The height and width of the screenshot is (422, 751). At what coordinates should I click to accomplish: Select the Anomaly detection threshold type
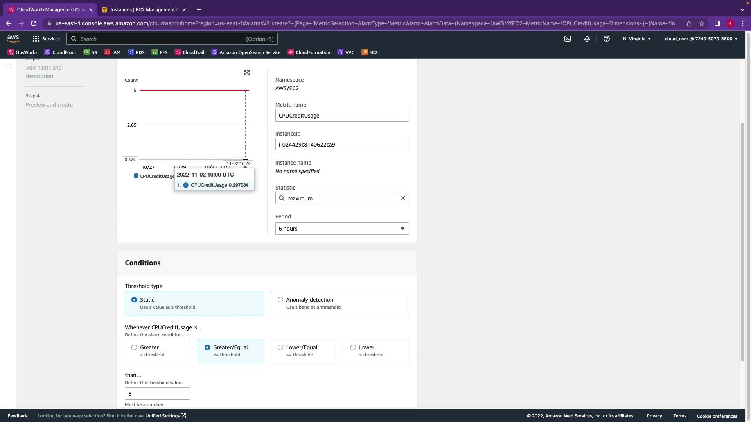tap(280, 300)
